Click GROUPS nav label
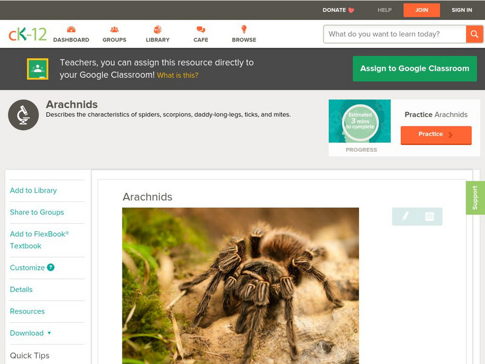This screenshot has width=485, height=364. coord(115,40)
